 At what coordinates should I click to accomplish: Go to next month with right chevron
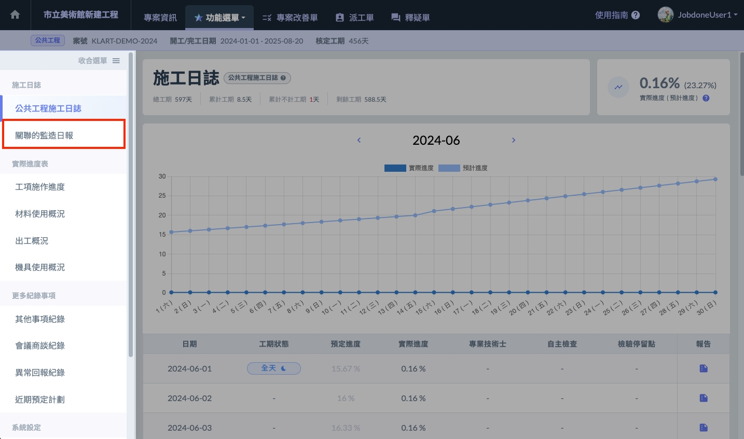click(514, 140)
